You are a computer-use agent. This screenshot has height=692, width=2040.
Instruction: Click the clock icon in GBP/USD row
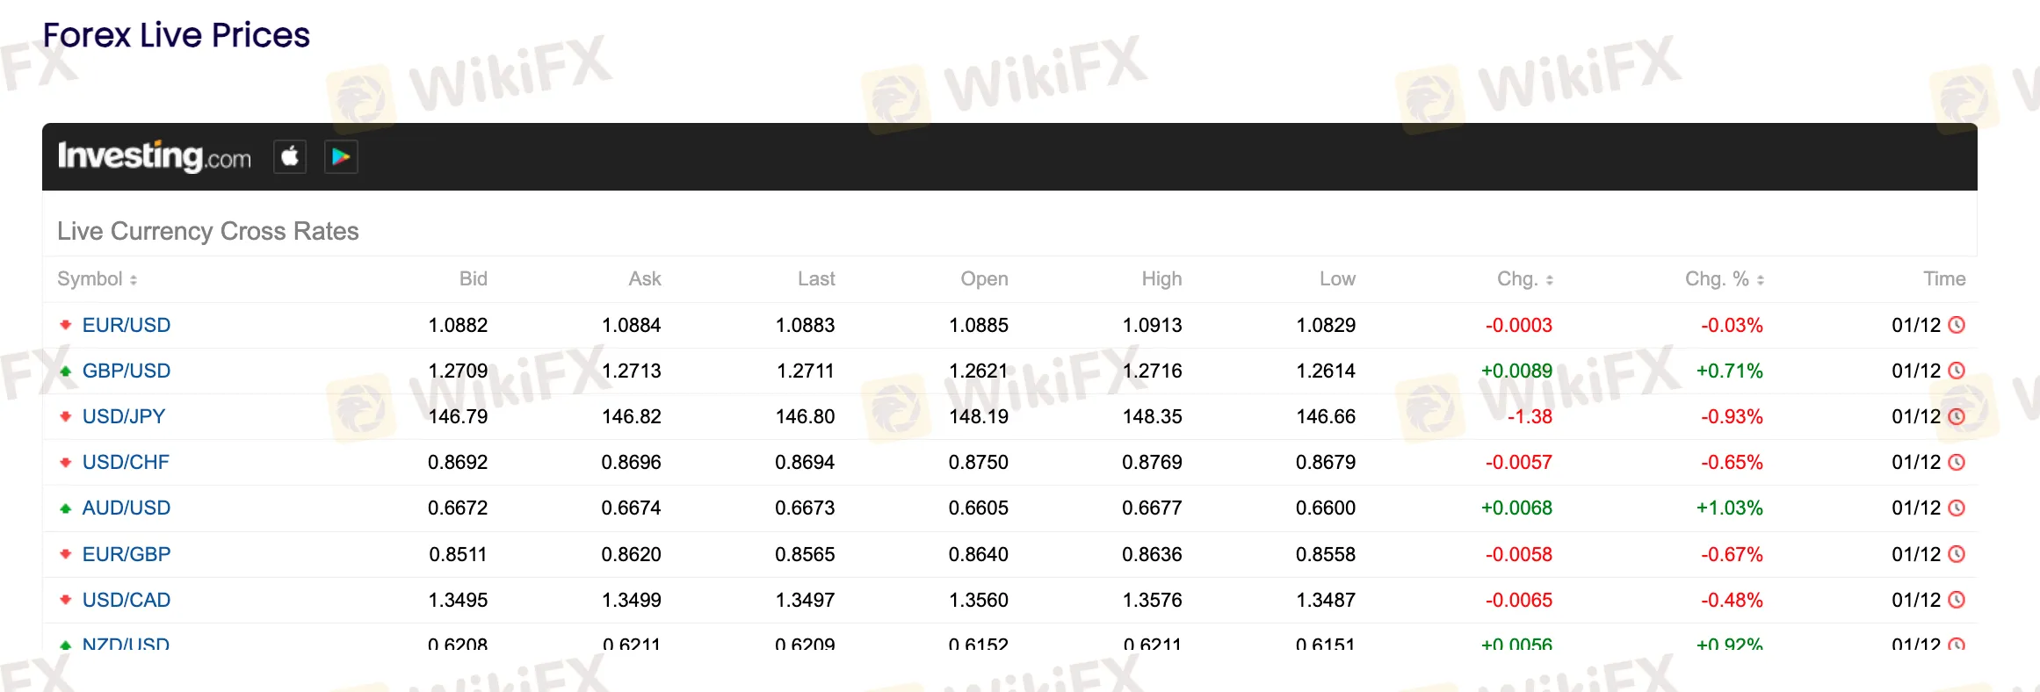(x=1957, y=371)
